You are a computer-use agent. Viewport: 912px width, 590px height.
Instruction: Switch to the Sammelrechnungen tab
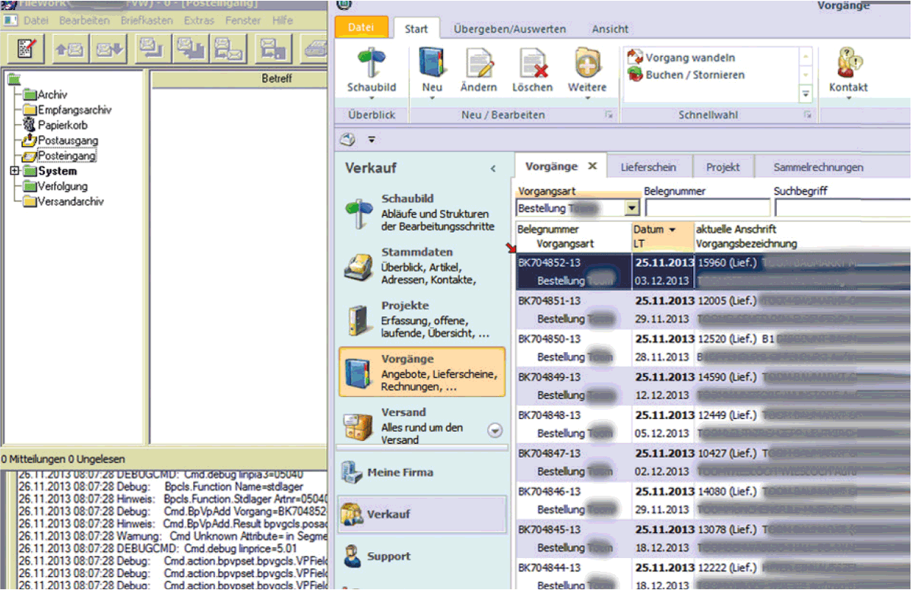(819, 167)
